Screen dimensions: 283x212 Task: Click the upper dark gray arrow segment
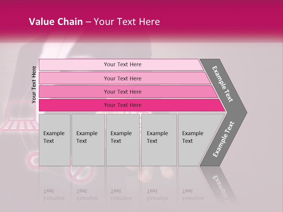[223, 85]
